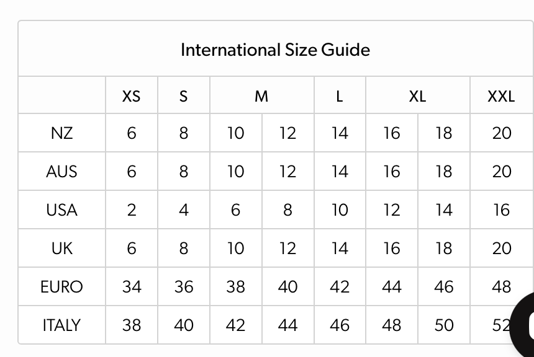Click the ITALY row label
This screenshot has height=357, width=534.
(x=61, y=325)
